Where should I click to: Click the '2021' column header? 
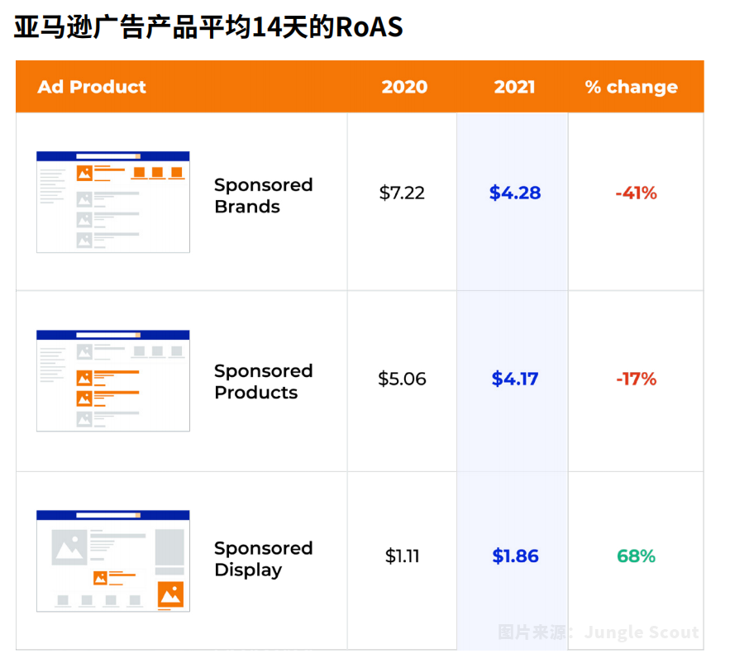(x=514, y=87)
